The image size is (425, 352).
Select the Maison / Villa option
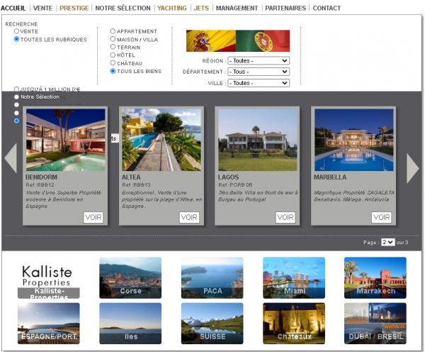[113, 39]
